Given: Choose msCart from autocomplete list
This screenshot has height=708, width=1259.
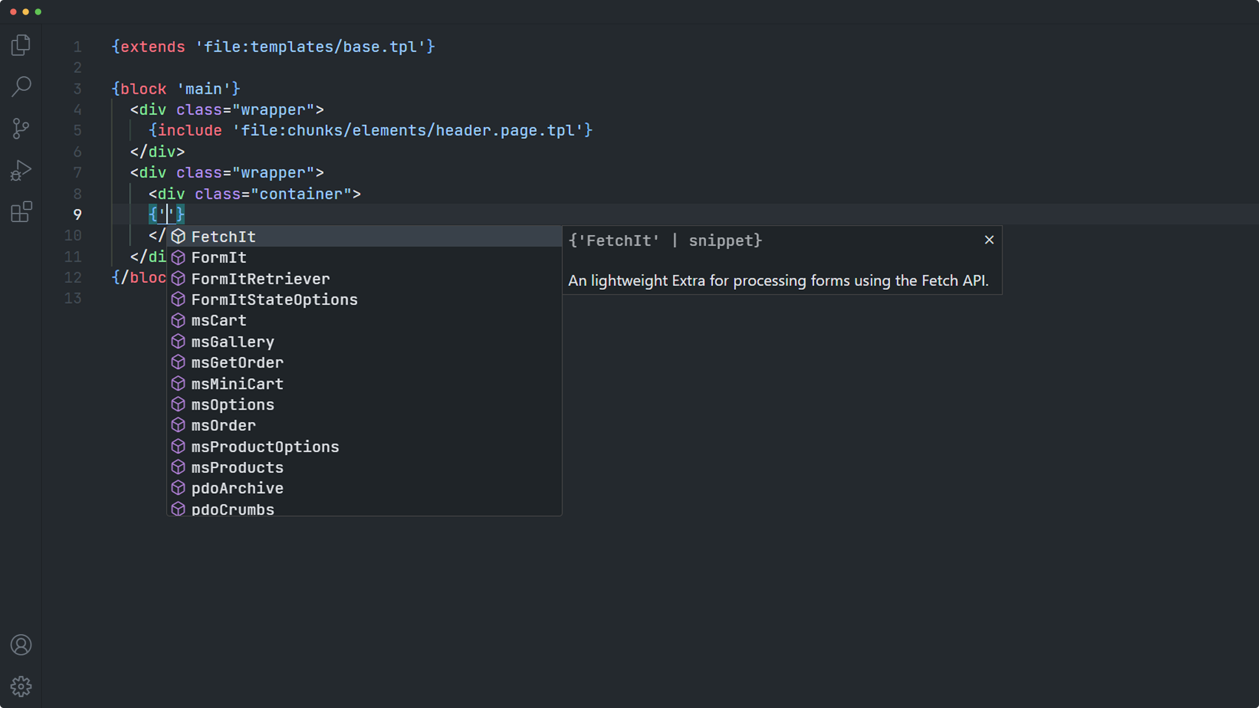Looking at the screenshot, I should pyautogui.click(x=219, y=321).
